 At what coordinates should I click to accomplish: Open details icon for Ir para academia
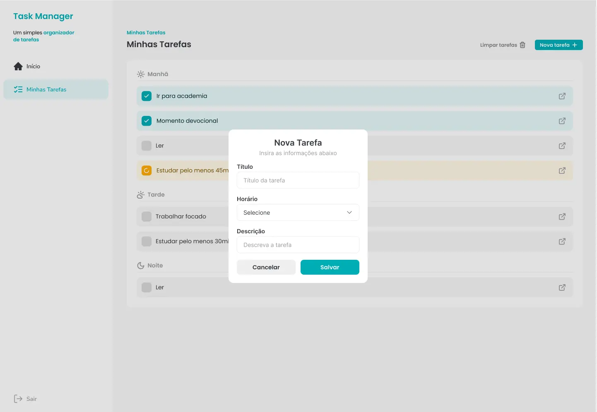pos(562,96)
